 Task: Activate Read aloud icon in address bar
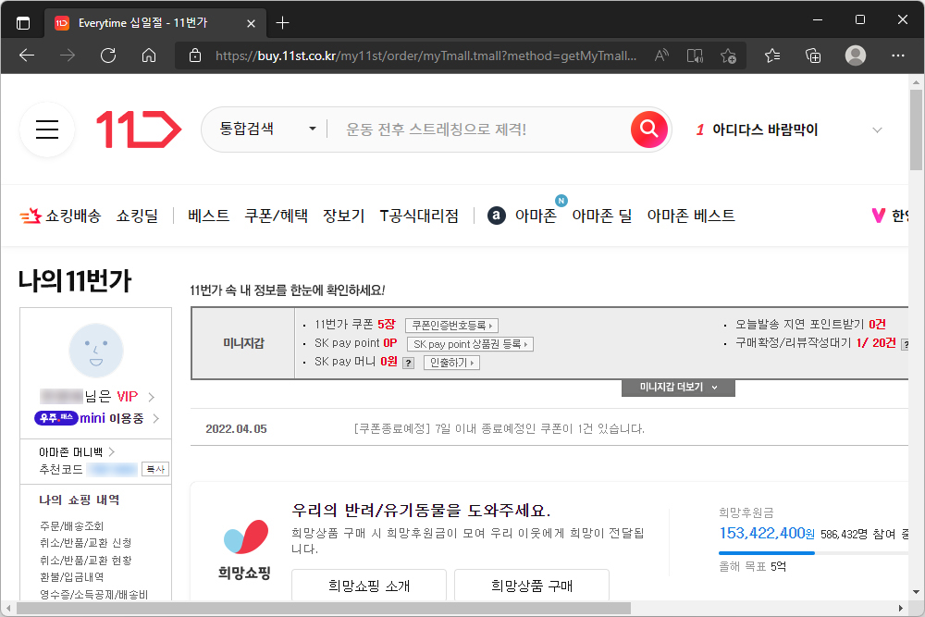pyautogui.click(x=661, y=56)
